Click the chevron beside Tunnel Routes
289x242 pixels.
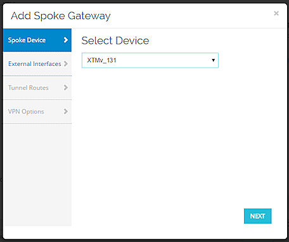coord(66,87)
